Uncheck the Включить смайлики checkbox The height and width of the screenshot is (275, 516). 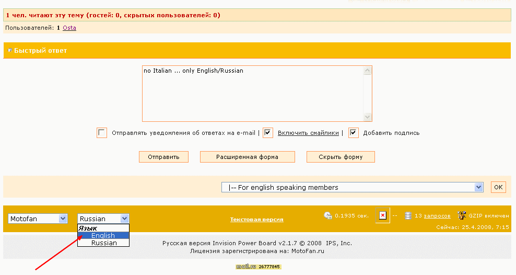[267, 133]
